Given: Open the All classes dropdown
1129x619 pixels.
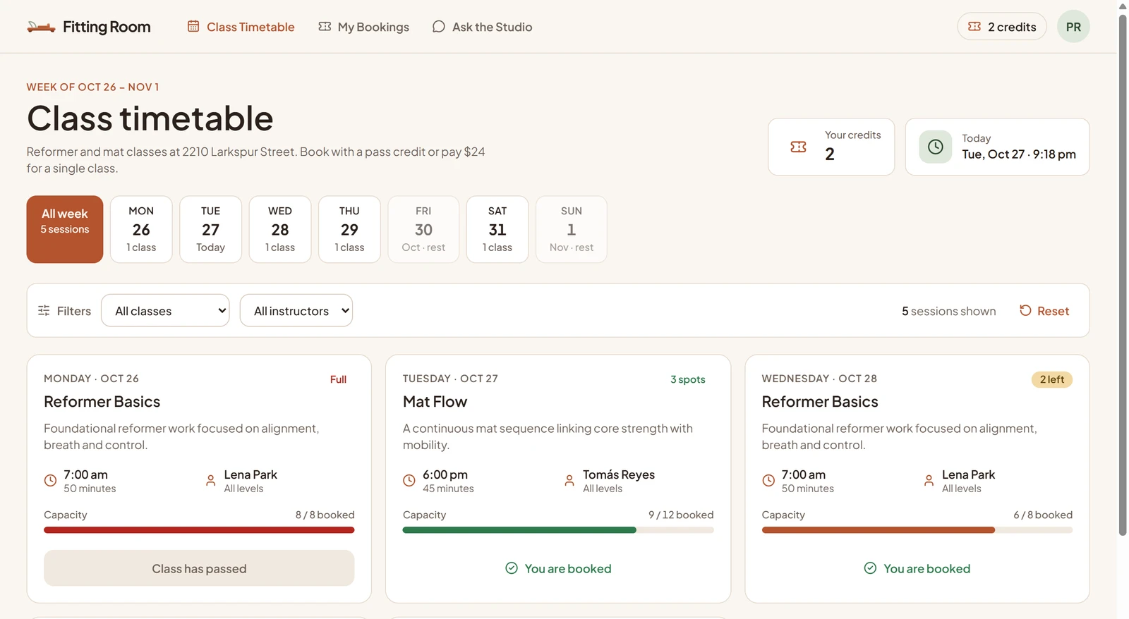Looking at the screenshot, I should (165, 310).
